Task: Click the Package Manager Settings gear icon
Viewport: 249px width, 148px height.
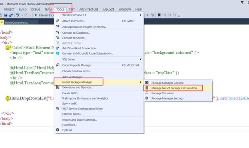Action: click(147, 98)
